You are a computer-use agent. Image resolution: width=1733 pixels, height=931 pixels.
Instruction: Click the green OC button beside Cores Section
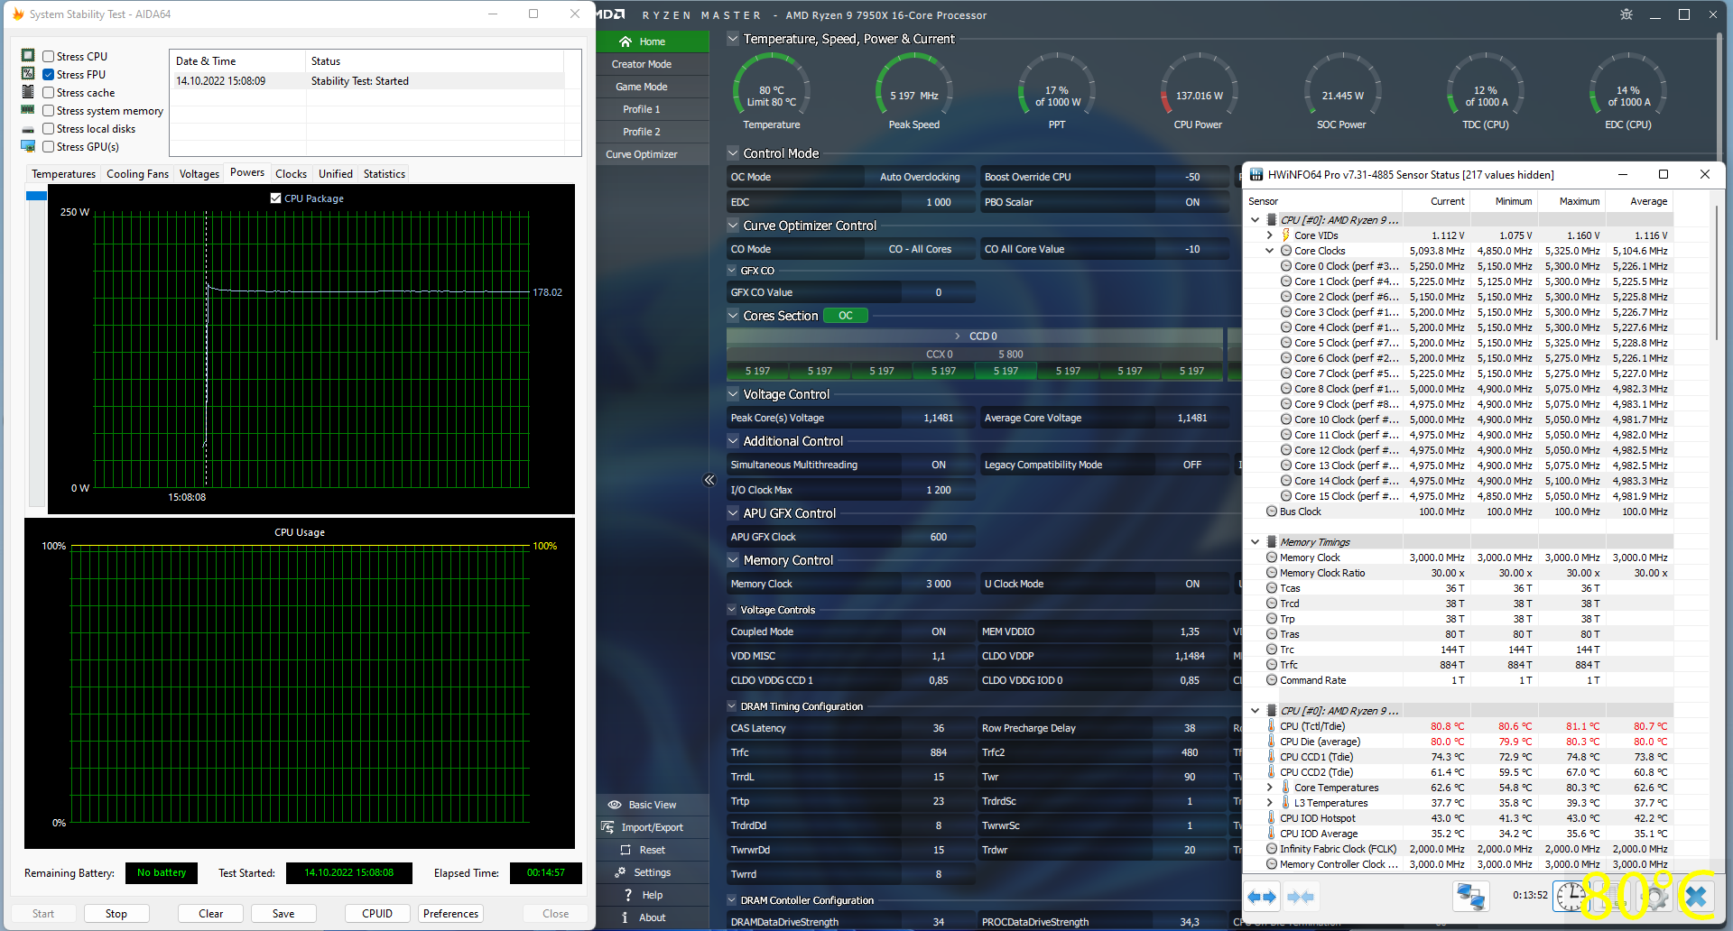click(846, 316)
